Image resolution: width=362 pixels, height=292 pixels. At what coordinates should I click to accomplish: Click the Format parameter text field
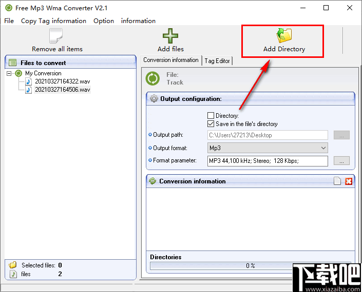268,161
